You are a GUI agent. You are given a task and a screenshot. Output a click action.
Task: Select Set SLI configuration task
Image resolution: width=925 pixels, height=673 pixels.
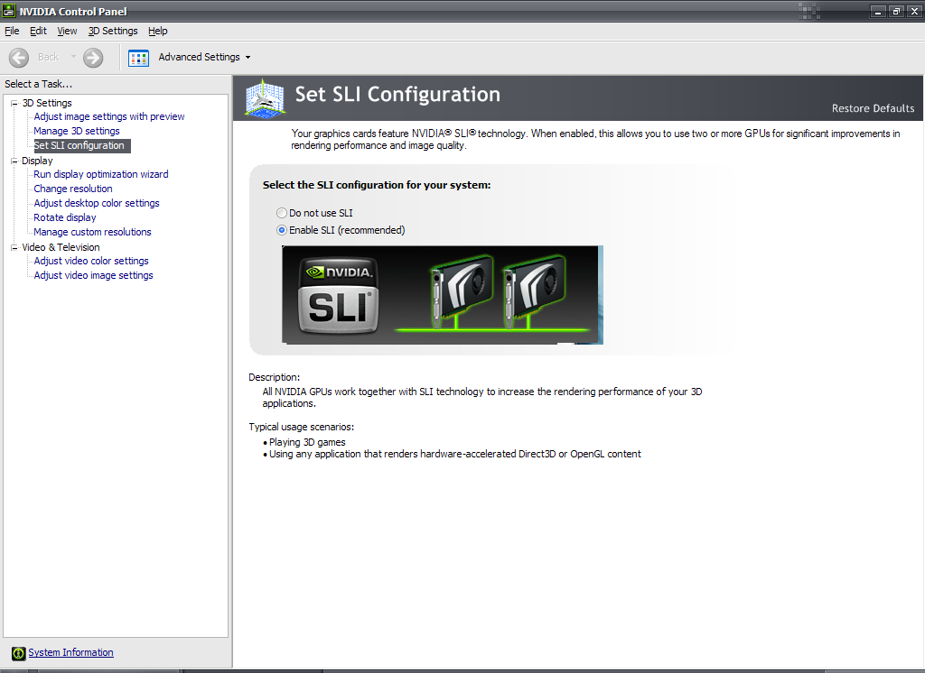pos(81,145)
